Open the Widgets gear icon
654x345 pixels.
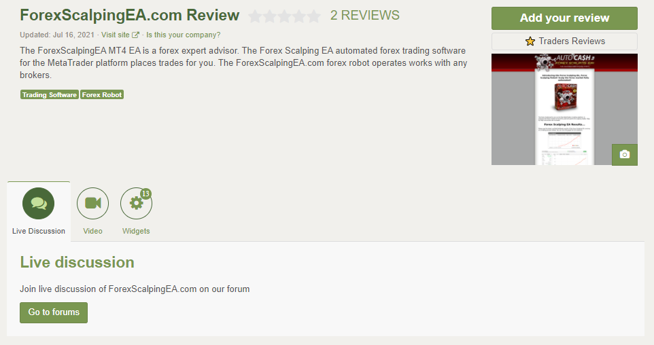[x=136, y=203]
